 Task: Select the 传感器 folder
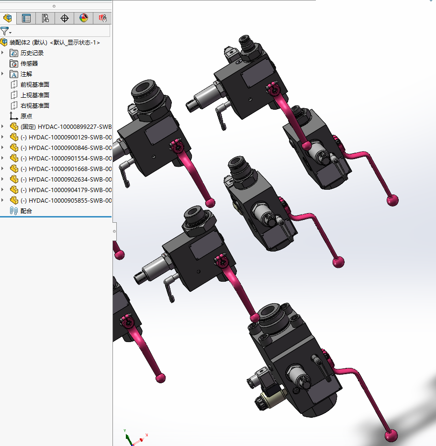coord(29,63)
